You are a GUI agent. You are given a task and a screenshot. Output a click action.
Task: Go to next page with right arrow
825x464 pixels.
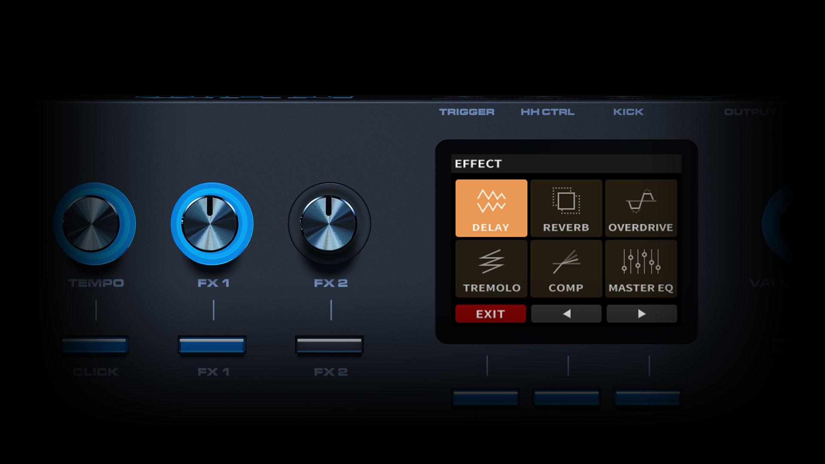coord(642,314)
